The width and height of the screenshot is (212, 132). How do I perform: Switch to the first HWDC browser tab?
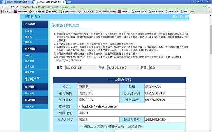[17, 2]
